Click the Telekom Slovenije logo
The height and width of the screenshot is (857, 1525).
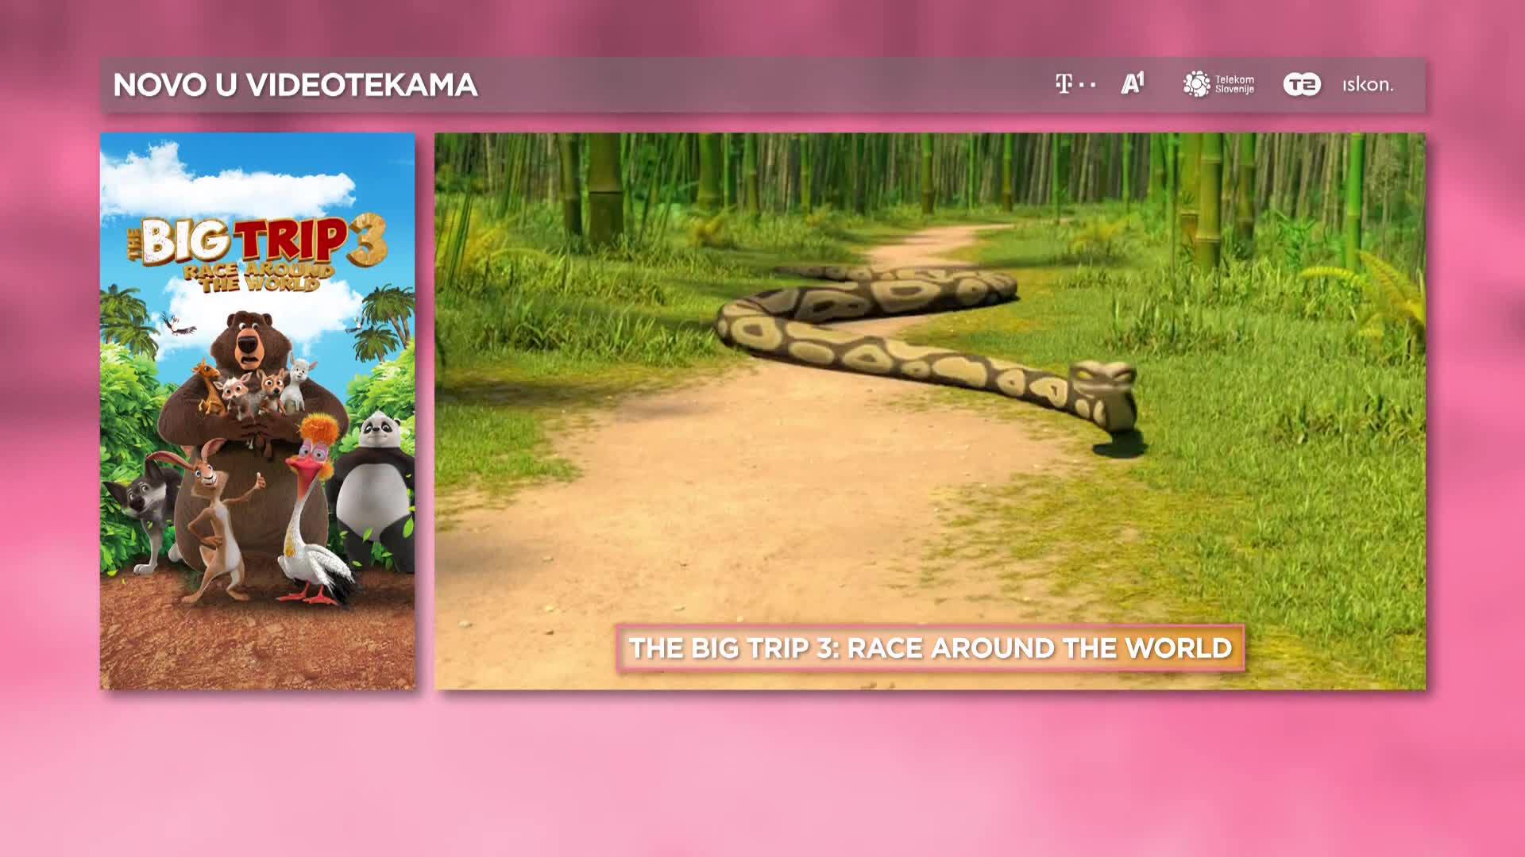pyautogui.click(x=1218, y=84)
